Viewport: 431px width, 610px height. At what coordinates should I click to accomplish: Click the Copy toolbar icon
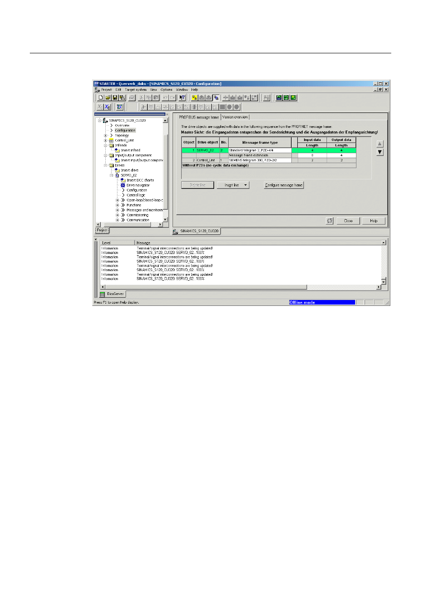click(149, 98)
